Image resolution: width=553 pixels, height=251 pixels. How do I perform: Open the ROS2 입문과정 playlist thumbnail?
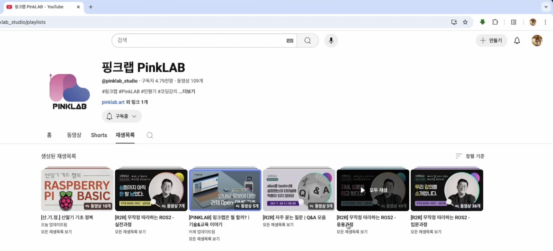pos(447,190)
